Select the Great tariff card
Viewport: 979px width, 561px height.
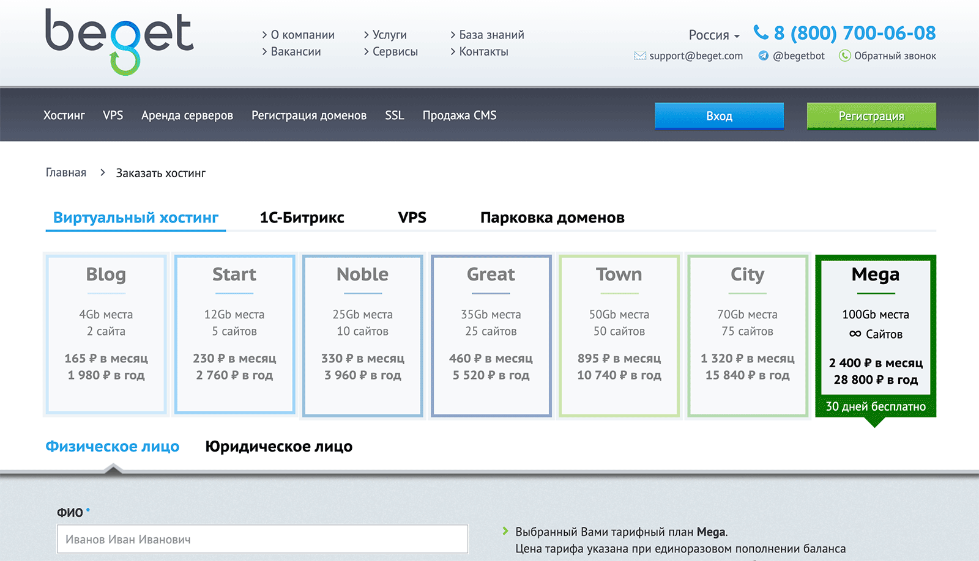pyautogui.click(x=491, y=335)
